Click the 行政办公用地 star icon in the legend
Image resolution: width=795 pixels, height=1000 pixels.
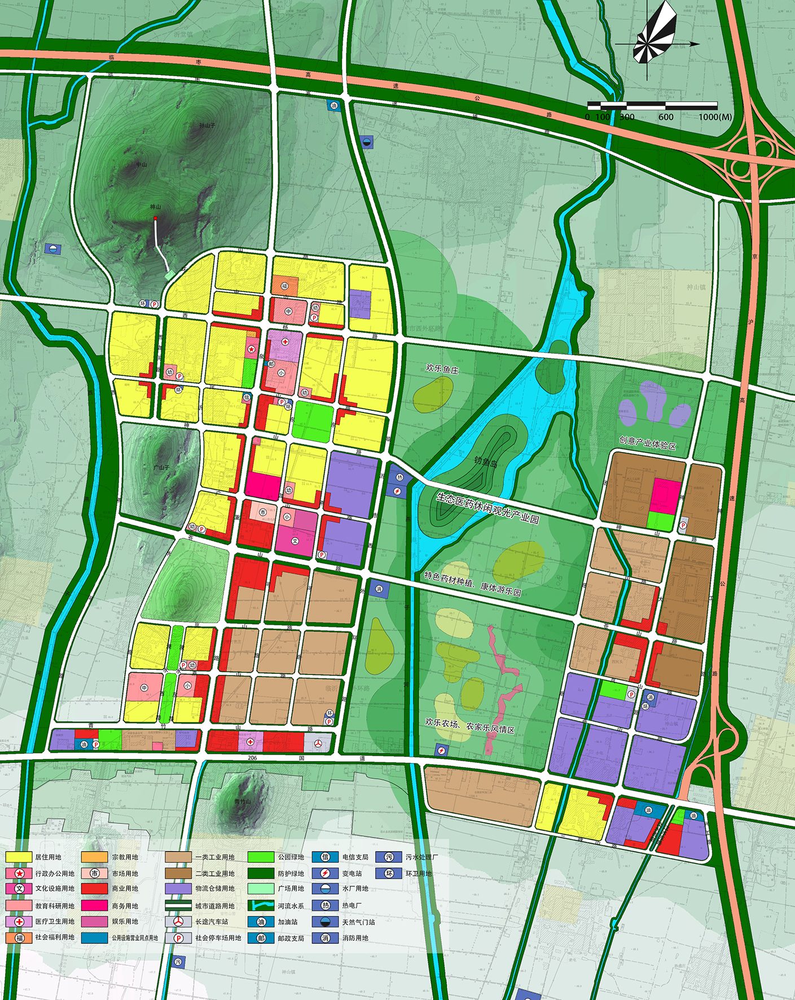pos(19,873)
